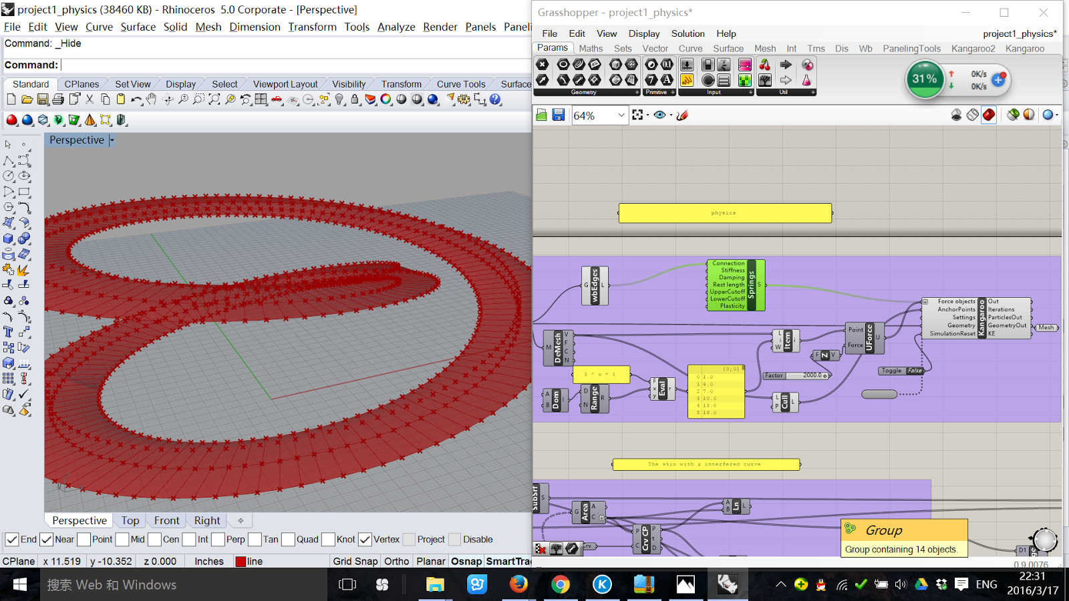Click the Ortho button in Rhino status bar
The height and width of the screenshot is (601, 1069).
[x=396, y=561]
